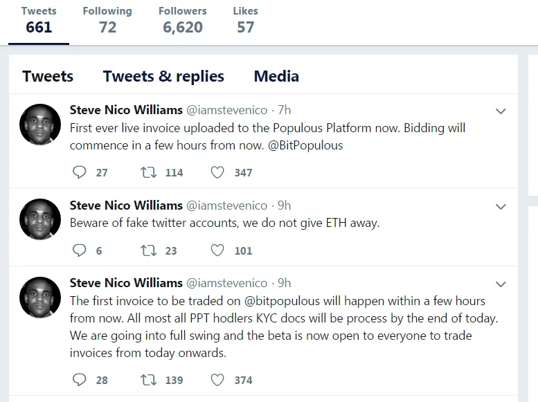This screenshot has width=538, height=402.
Task: Like the tweet about not giving ETH away
Action: click(x=217, y=250)
